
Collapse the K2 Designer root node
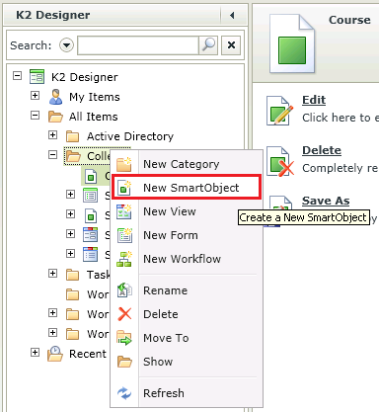(17, 76)
